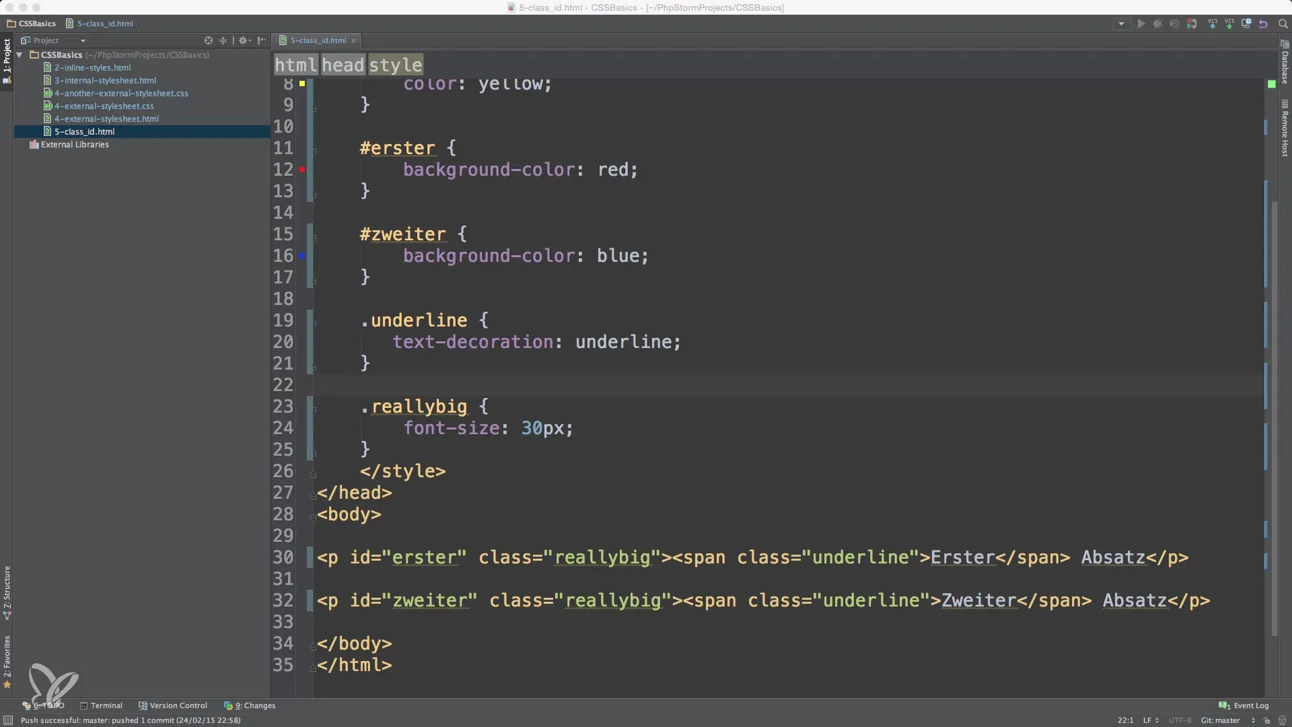Select 5-class_id.html in project tree
This screenshot has height=727, width=1292.
coord(84,131)
